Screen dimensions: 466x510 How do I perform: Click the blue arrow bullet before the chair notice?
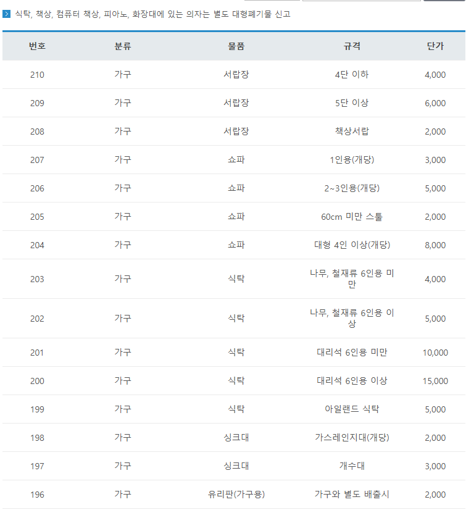6,14
